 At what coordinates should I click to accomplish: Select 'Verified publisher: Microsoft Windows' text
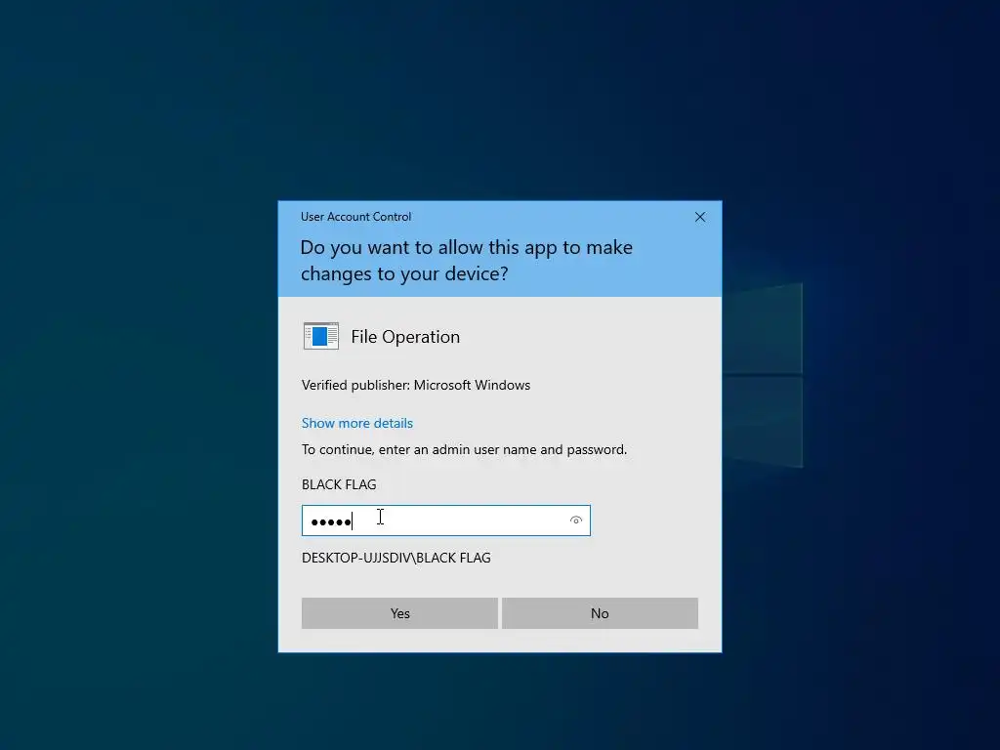pos(416,385)
